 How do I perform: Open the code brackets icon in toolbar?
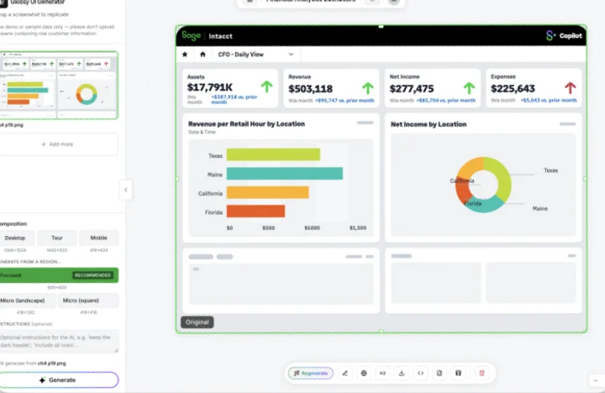(421, 373)
